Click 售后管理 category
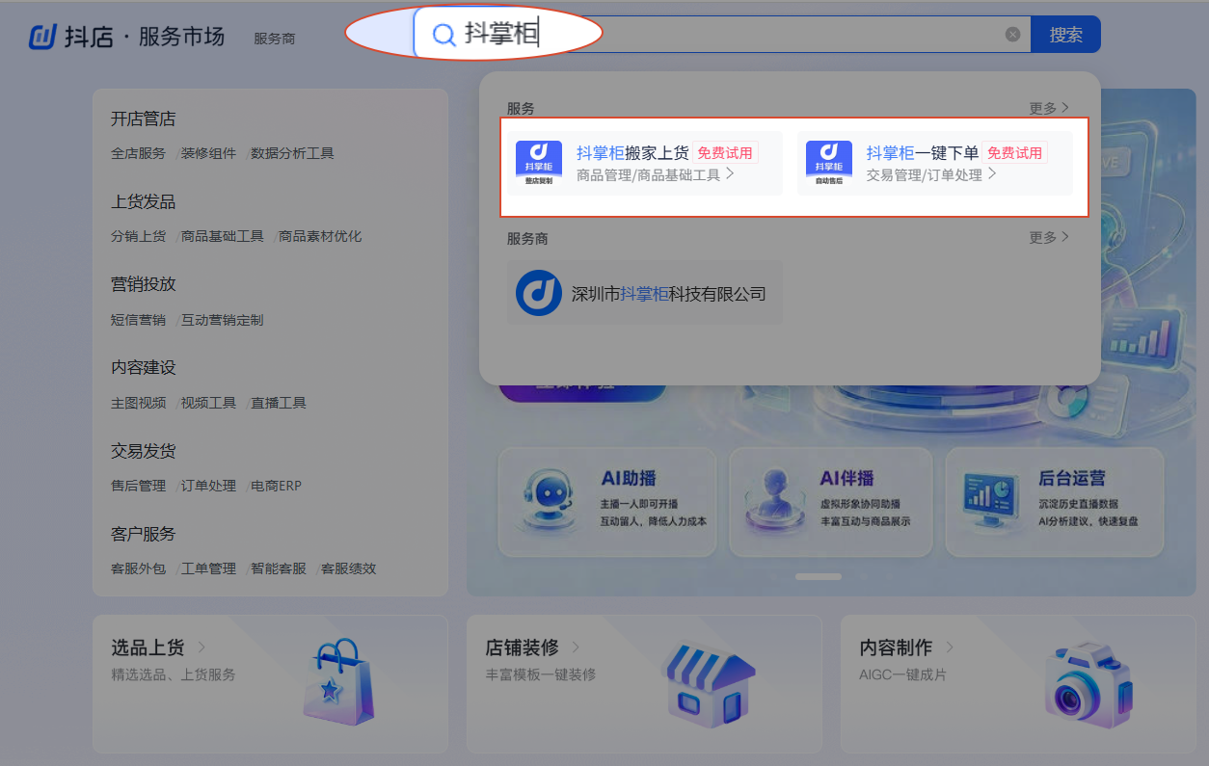 click(138, 486)
